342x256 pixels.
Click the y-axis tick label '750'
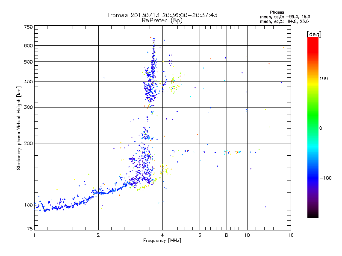[28, 27]
